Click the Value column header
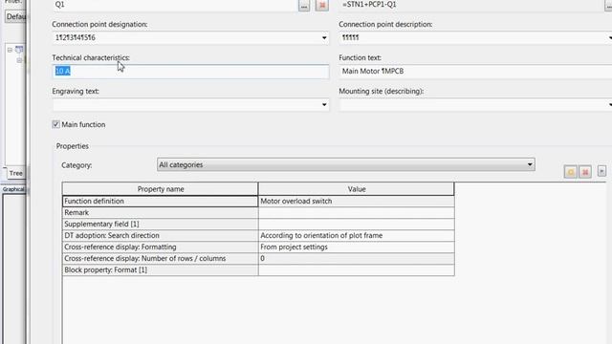Screen dimensions: 612x344 click(x=357, y=189)
